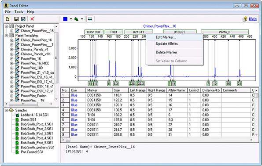Toggle the arrows view button in the toolbar
This screenshot has width=262, height=166.
[x=90, y=19]
